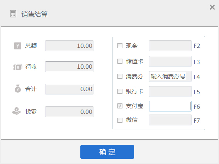Close the 销售结算 dialog

[x=212, y=7]
